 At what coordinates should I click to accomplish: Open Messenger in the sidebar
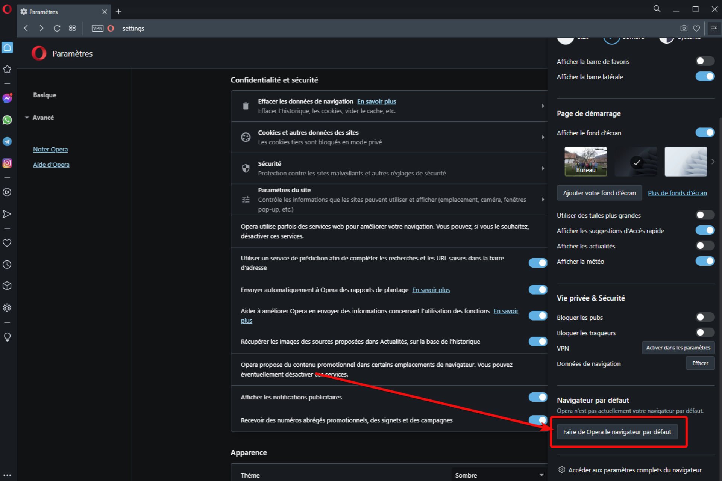click(x=7, y=98)
